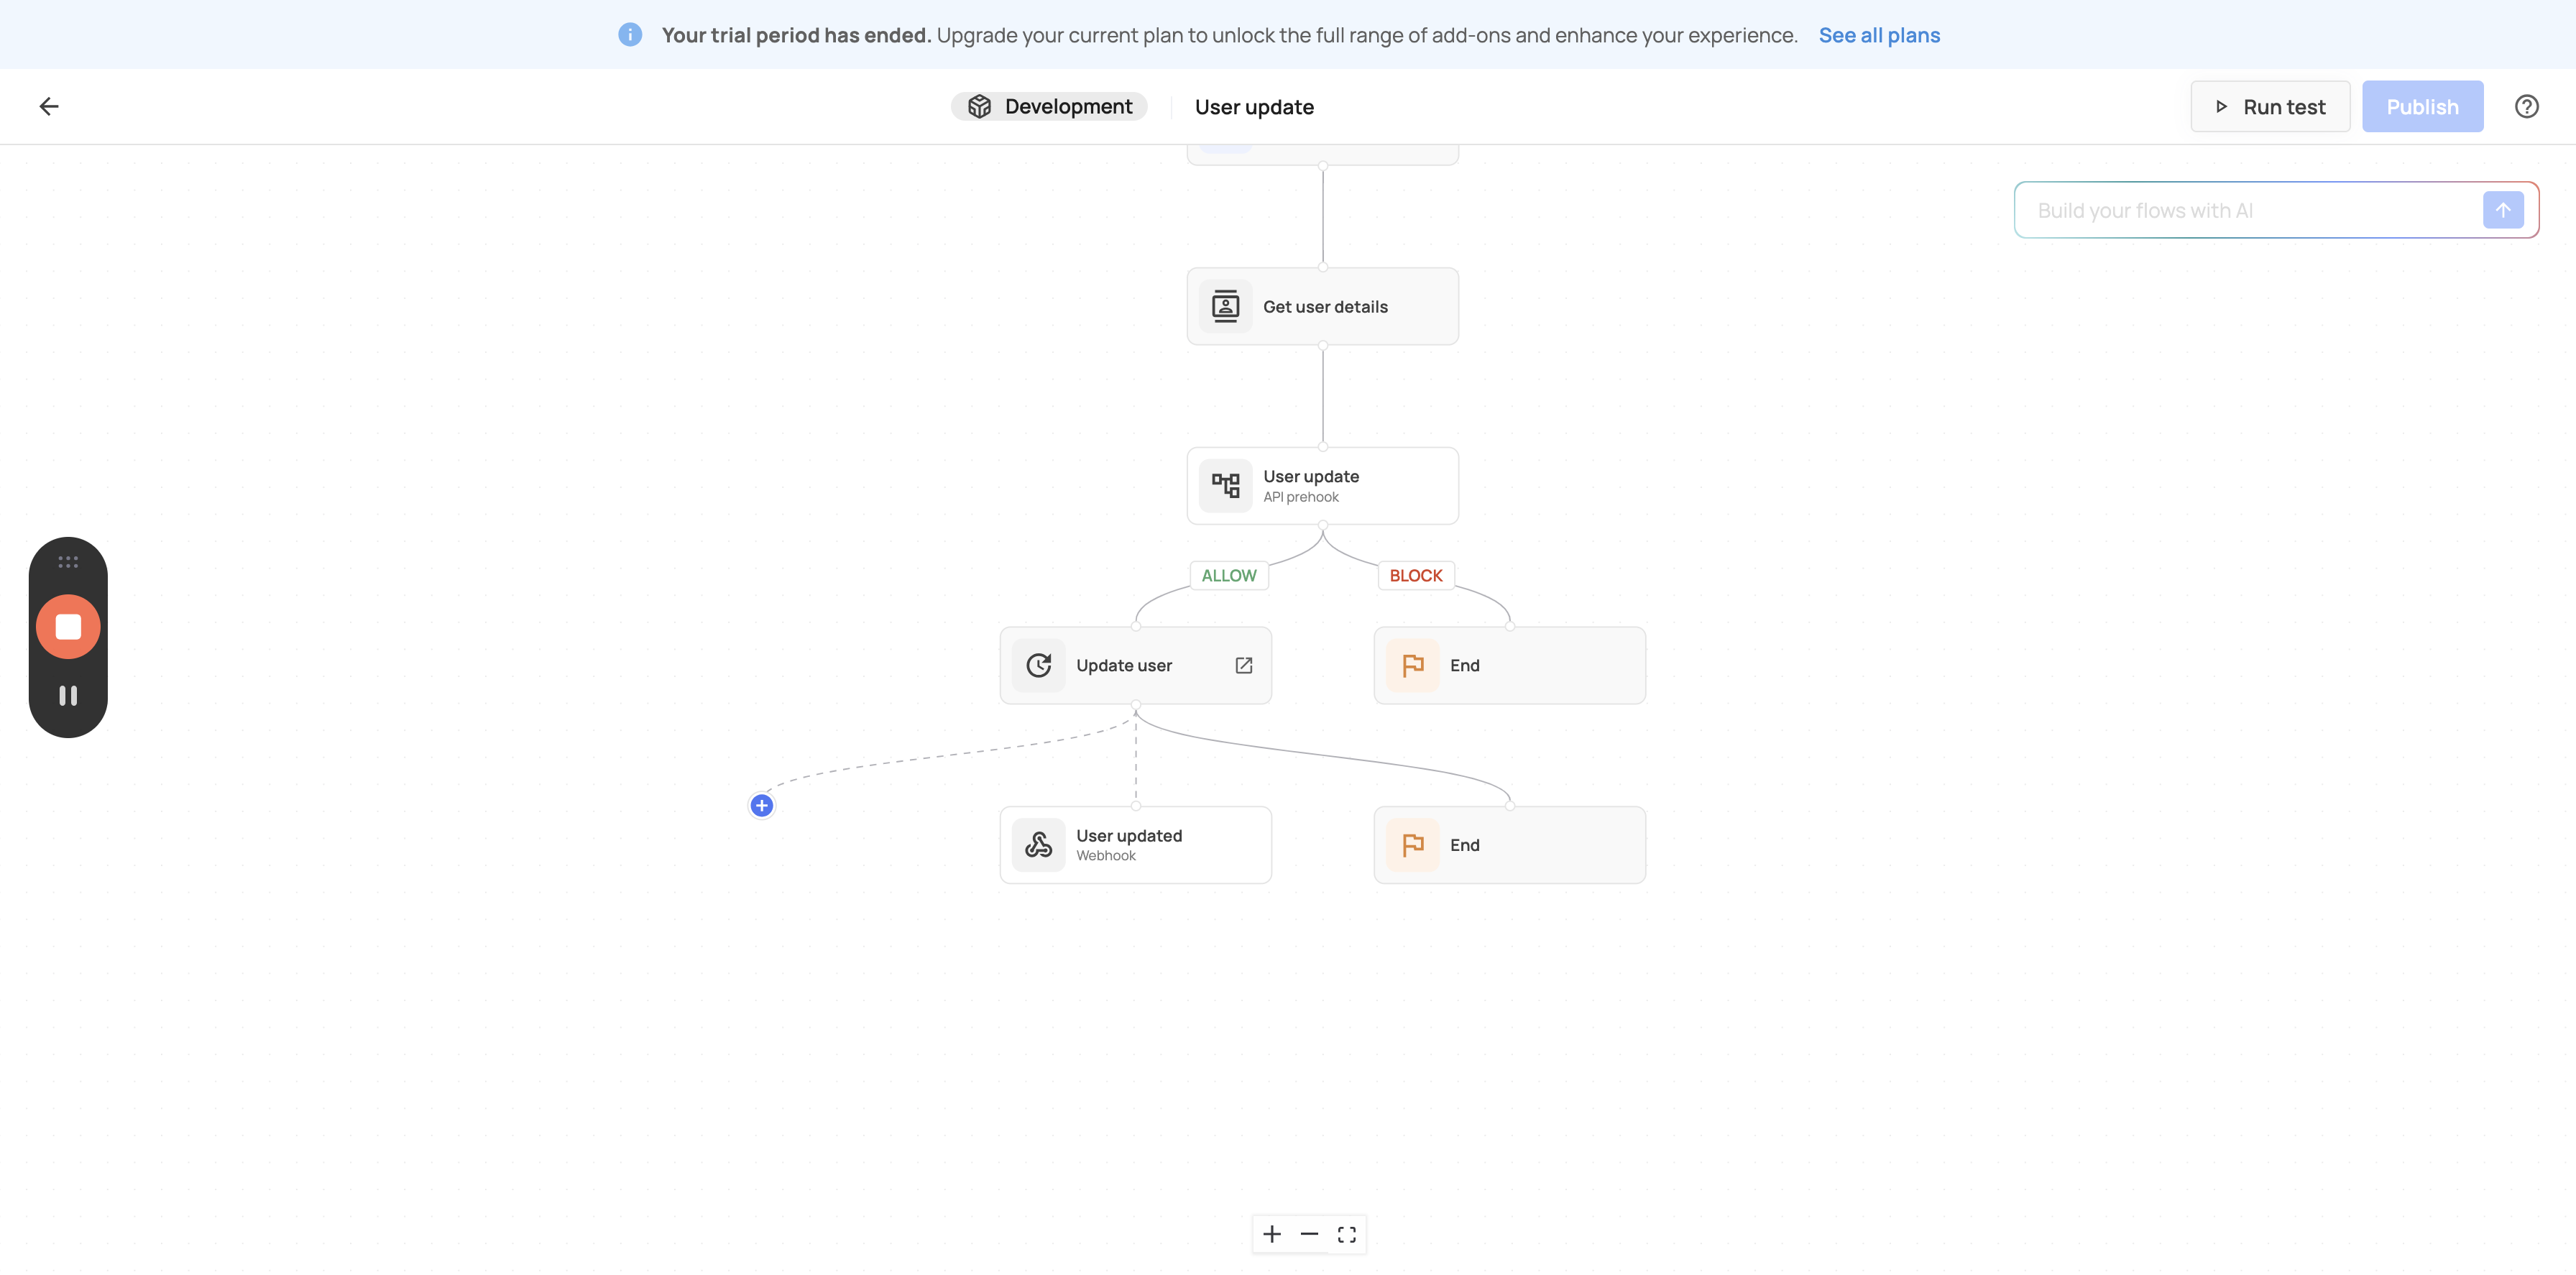
Task: Click the 'Webhook' subtitle text
Action: (1105, 856)
